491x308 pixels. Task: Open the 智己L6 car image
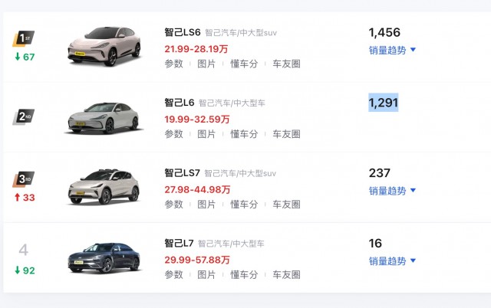[104, 118]
